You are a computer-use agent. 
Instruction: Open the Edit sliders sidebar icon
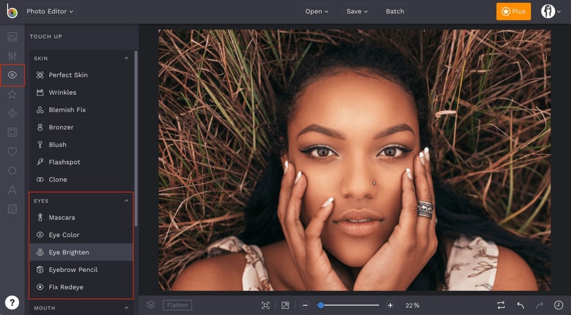point(12,56)
